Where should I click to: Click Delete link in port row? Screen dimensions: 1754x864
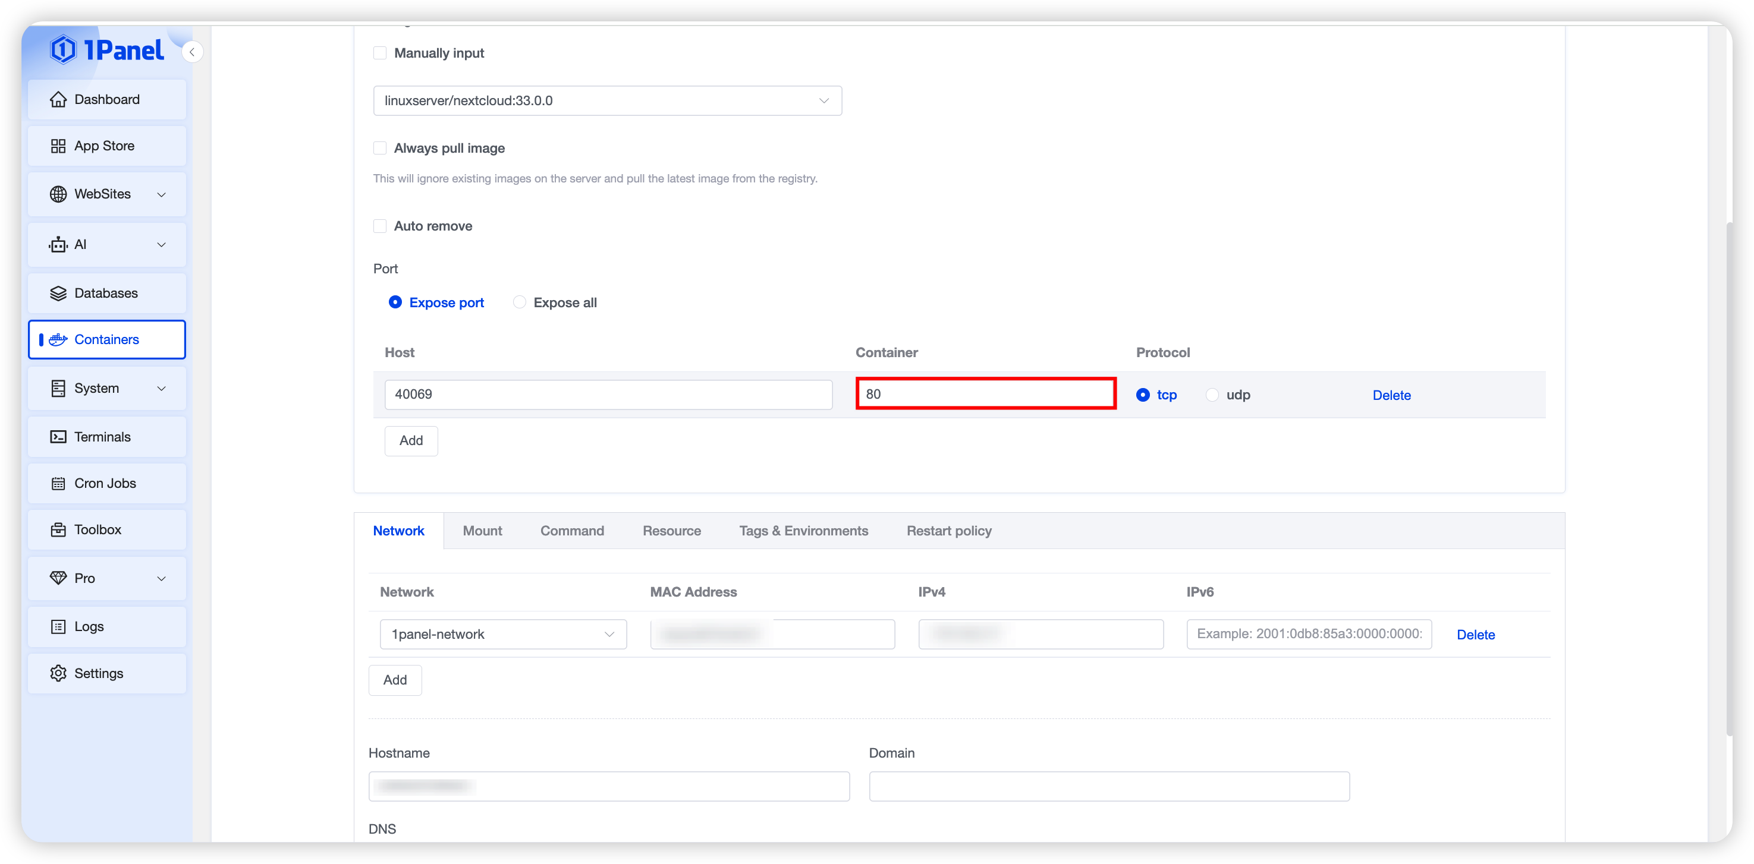(1391, 395)
